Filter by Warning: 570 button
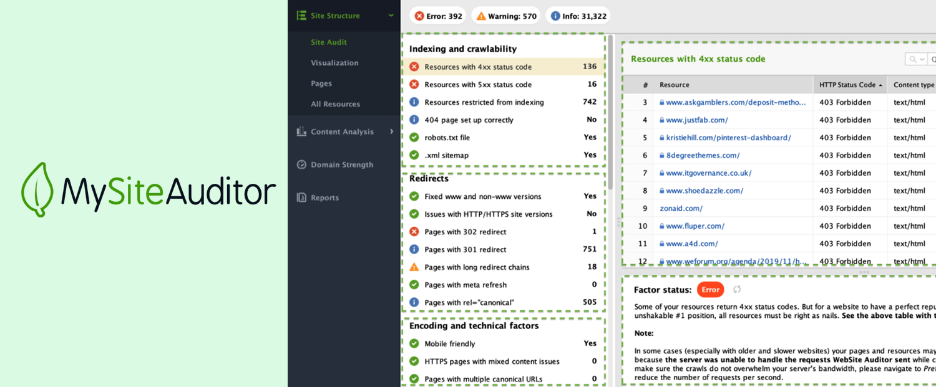936x387 pixels. [506, 16]
